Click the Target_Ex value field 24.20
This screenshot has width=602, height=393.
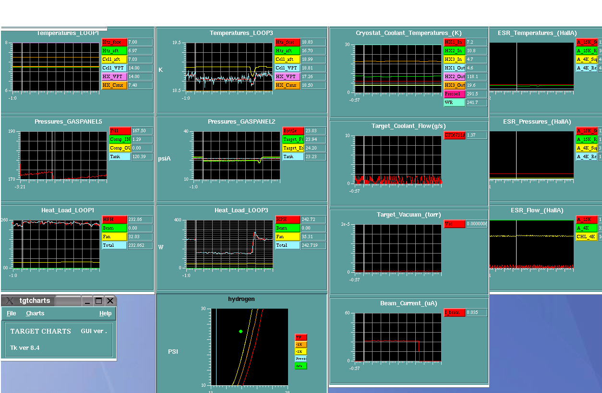click(x=315, y=148)
